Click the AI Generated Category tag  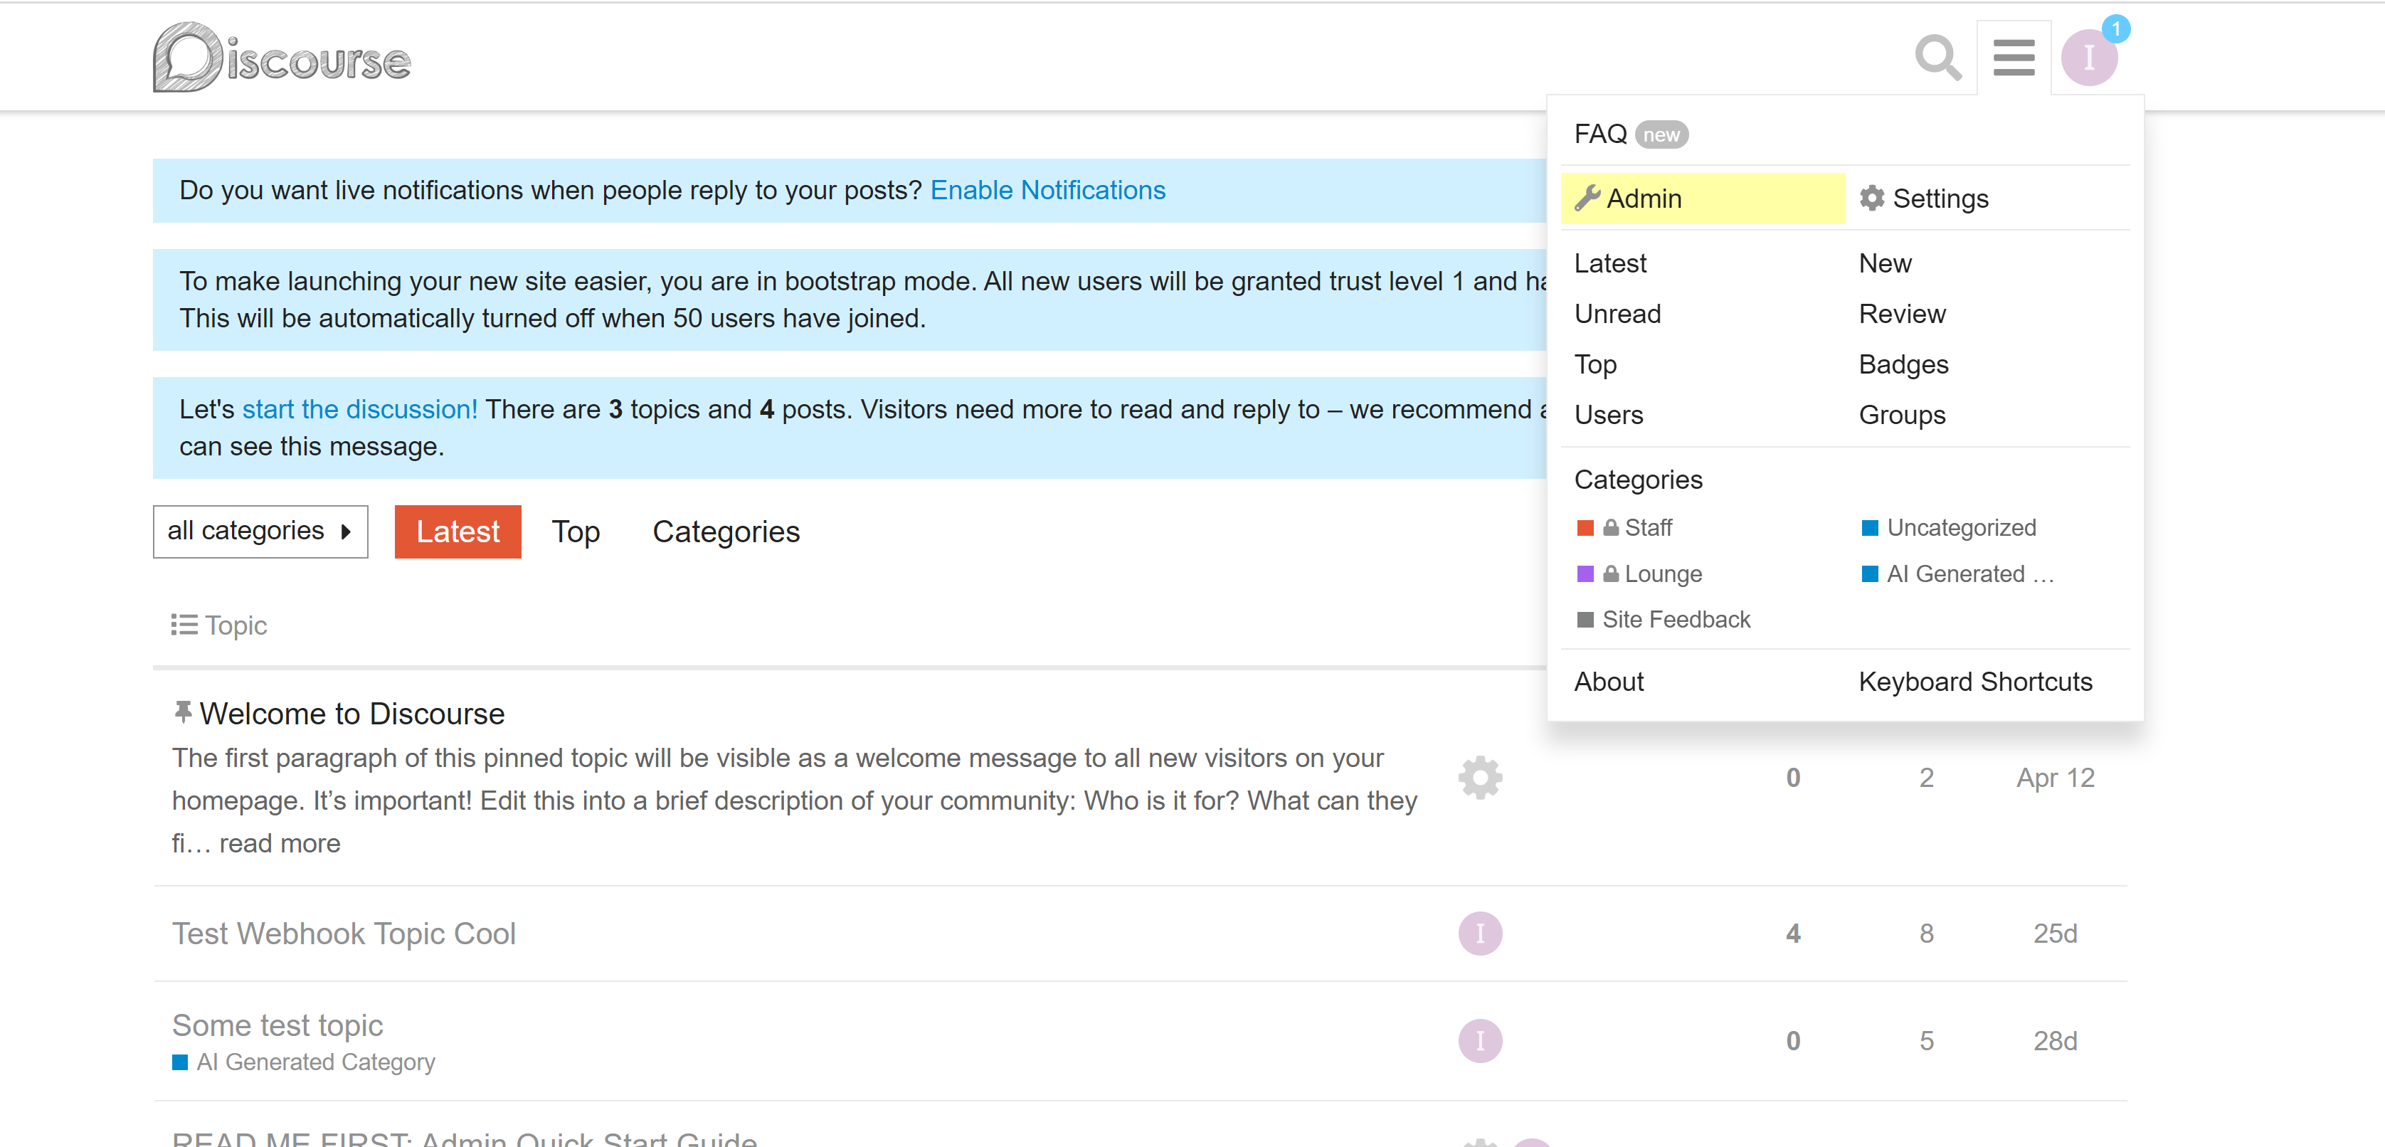click(314, 1062)
